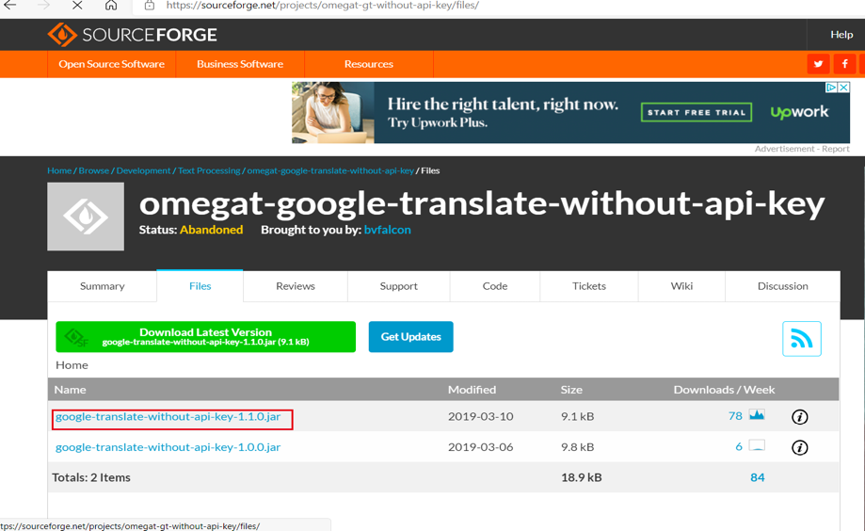The width and height of the screenshot is (865, 531).
Task: Click the Browse breadcrumb link
Action: point(94,170)
